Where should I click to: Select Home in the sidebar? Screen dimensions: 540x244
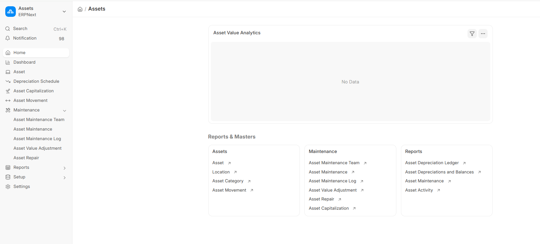pyautogui.click(x=36, y=53)
